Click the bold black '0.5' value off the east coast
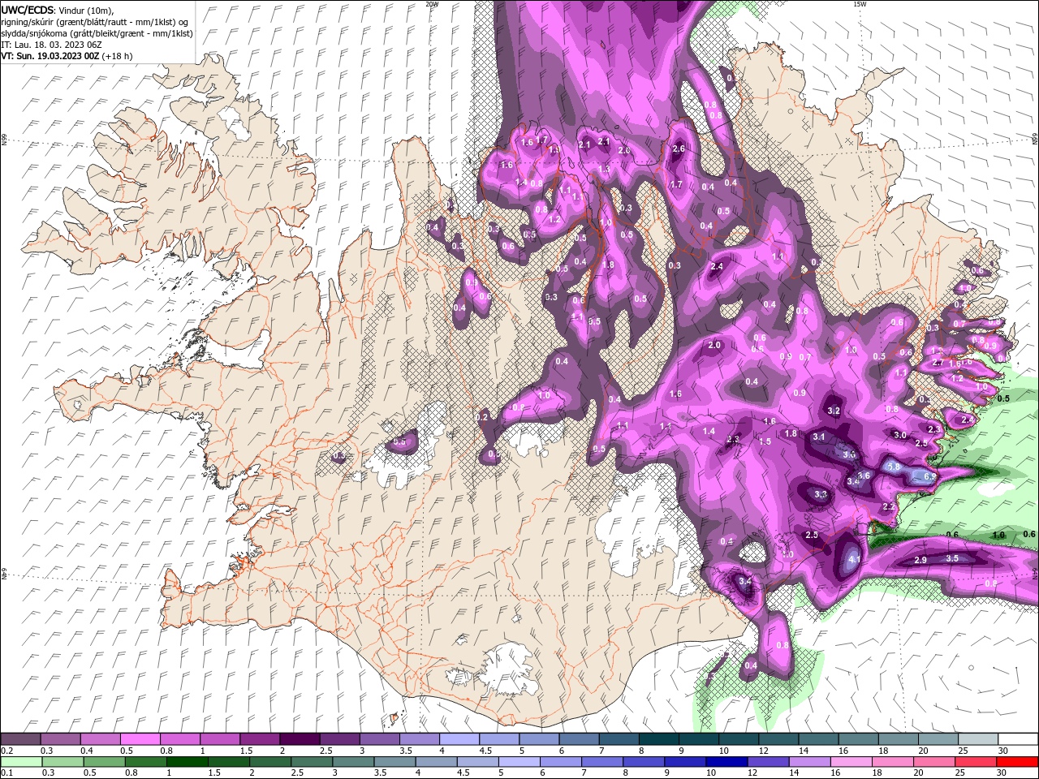 pyautogui.click(x=1002, y=398)
